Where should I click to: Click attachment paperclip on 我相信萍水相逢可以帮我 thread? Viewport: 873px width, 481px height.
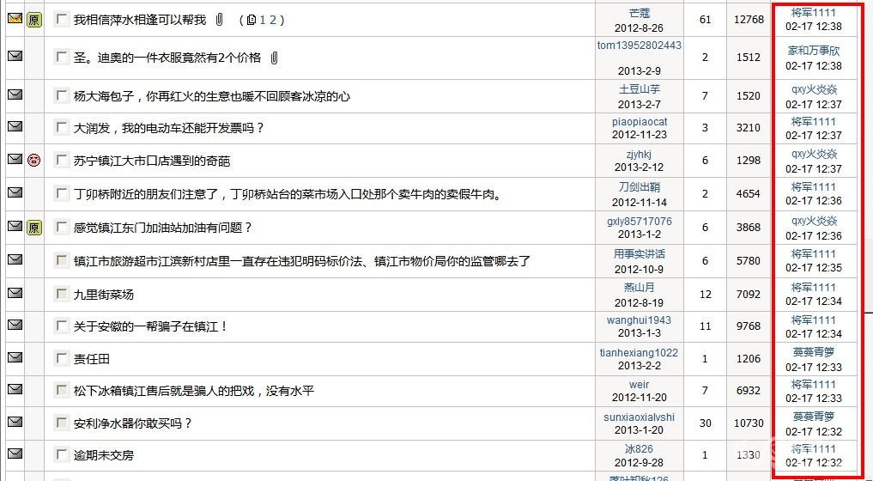(220, 20)
